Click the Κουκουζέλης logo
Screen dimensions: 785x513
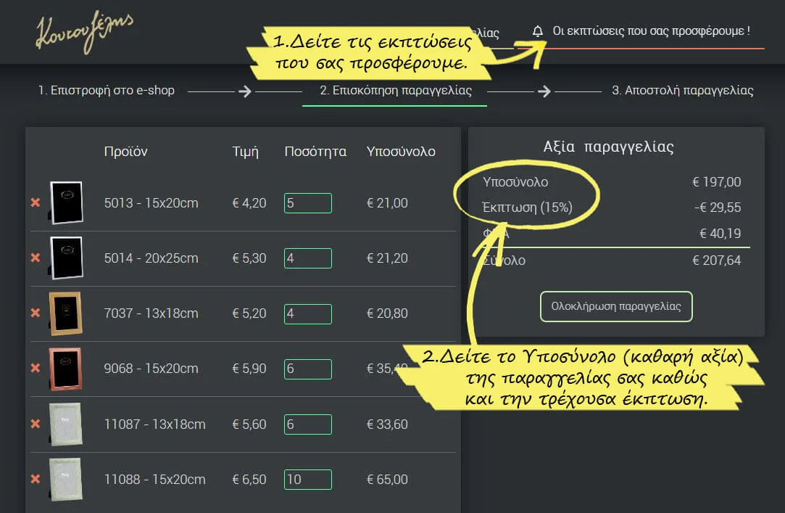pos(85,32)
